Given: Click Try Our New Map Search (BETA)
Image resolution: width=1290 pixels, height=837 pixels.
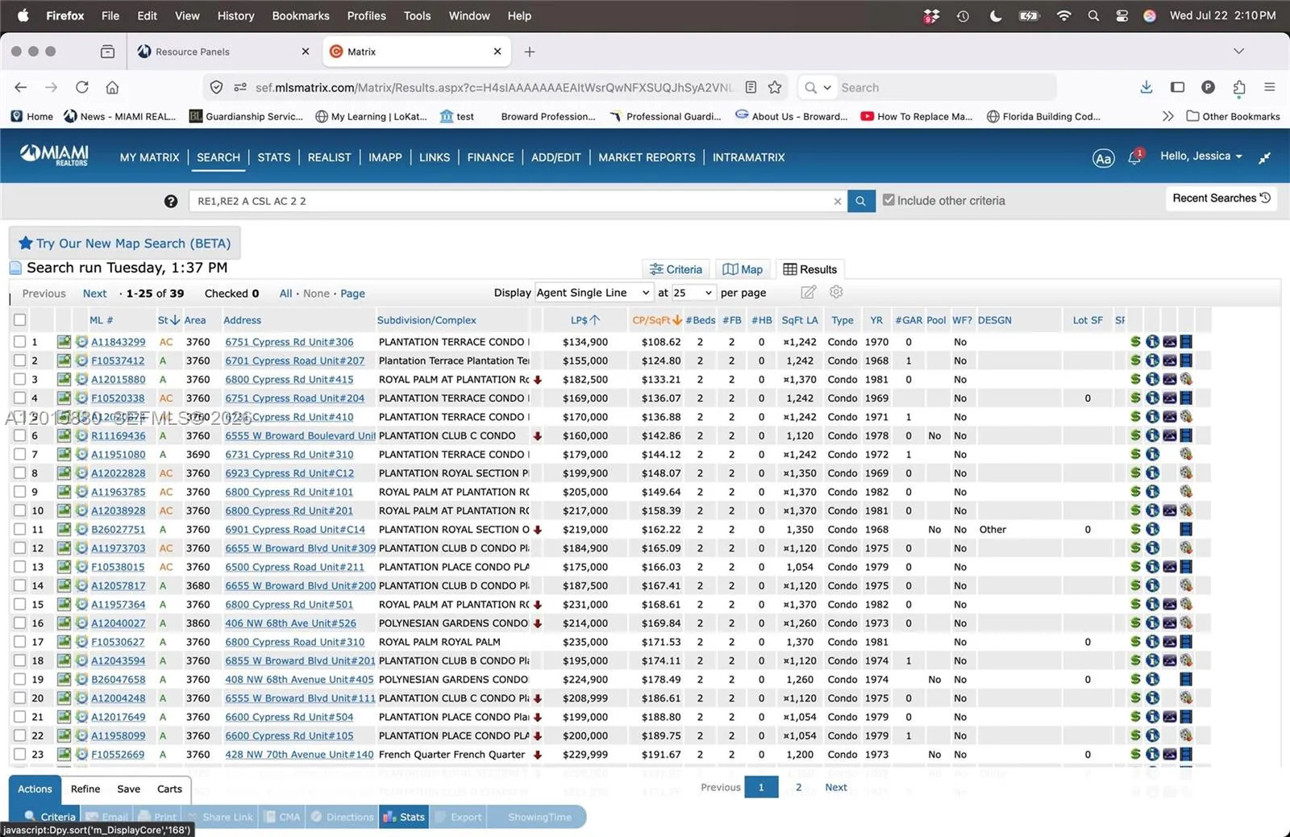Looking at the screenshot, I should (x=125, y=244).
